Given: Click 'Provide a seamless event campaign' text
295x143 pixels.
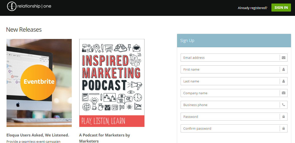Looking at the screenshot, I should [x=33, y=141].
